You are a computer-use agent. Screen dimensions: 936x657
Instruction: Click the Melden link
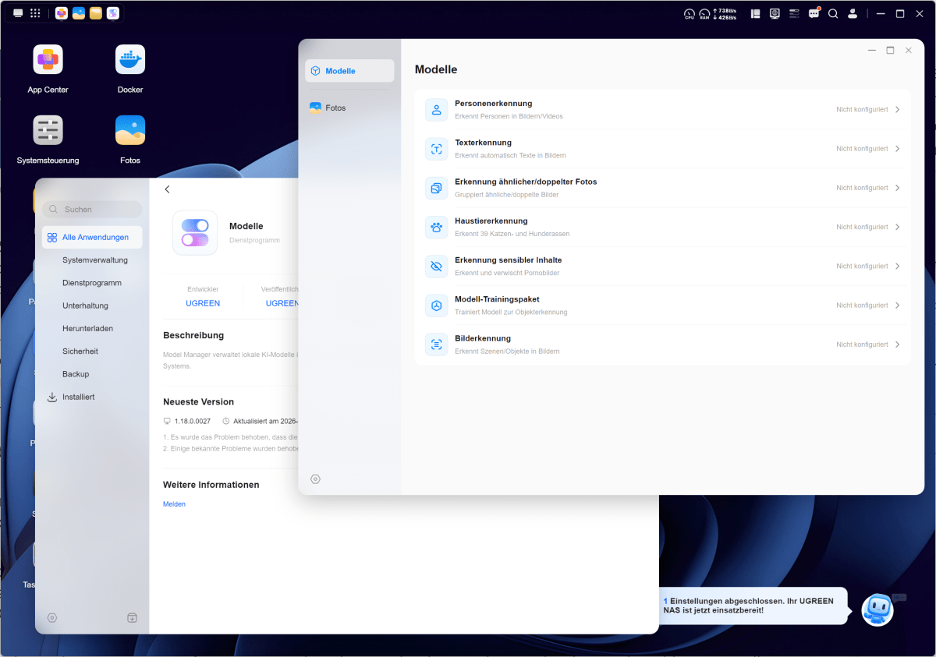[x=174, y=504]
